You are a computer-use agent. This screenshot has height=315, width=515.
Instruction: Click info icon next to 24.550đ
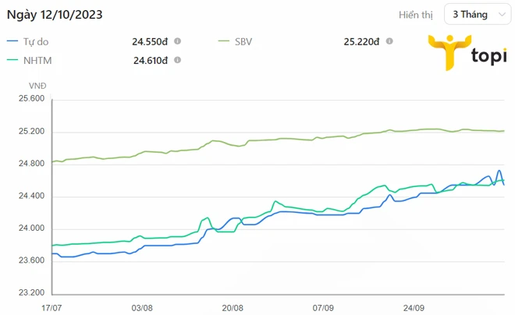pos(178,41)
